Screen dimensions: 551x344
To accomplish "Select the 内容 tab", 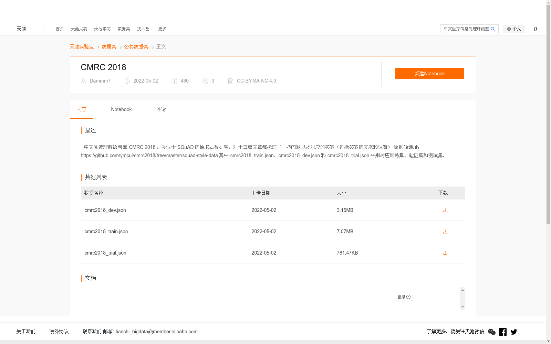I will coord(81,109).
